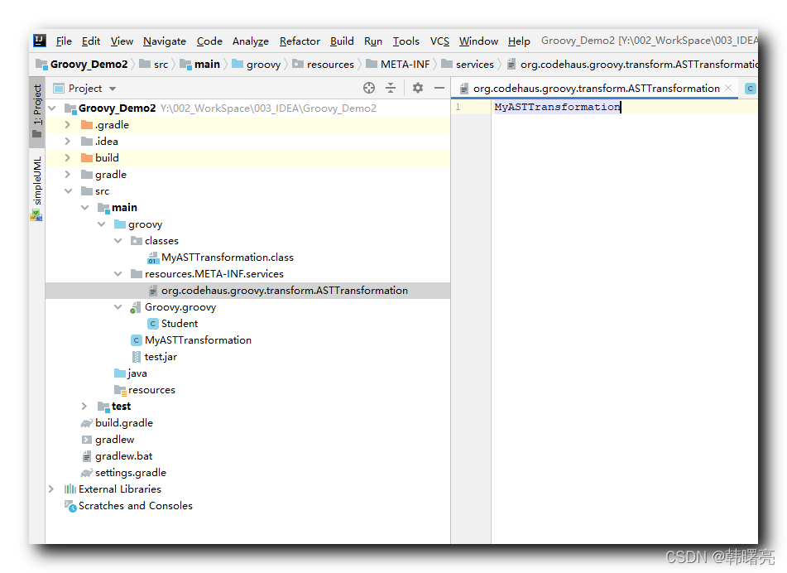Open the Tools menu
The width and height of the screenshot is (787, 573).
click(406, 41)
